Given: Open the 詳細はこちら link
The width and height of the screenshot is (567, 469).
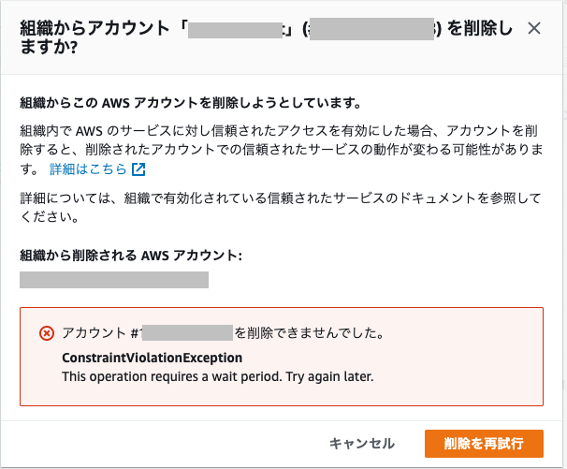Looking at the screenshot, I should pos(88,169).
